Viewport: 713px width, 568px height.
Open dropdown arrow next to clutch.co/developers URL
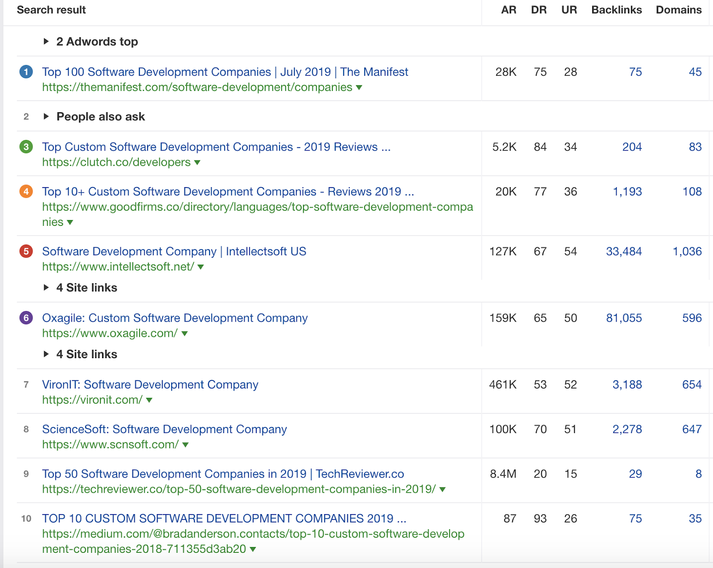point(197,163)
